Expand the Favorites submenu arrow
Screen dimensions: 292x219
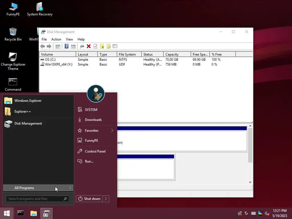click(112, 131)
